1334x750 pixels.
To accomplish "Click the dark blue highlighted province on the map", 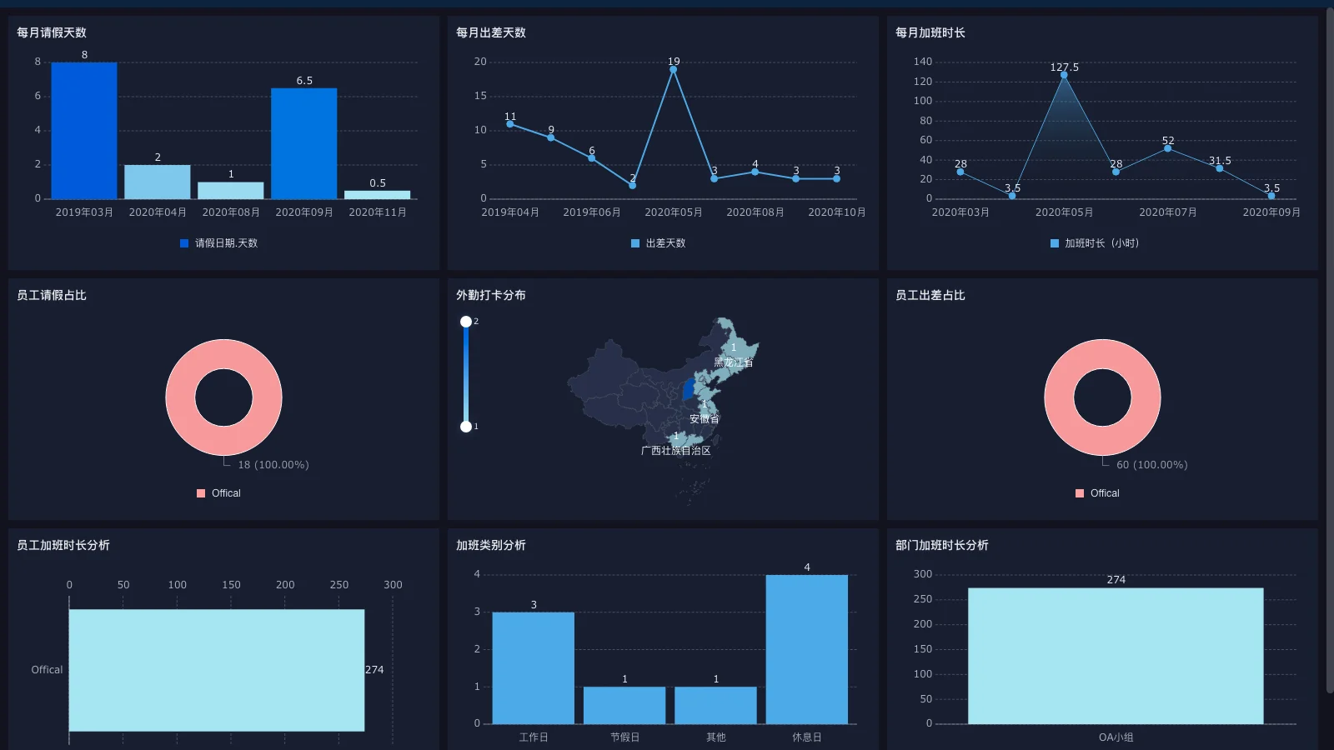I will (x=688, y=389).
